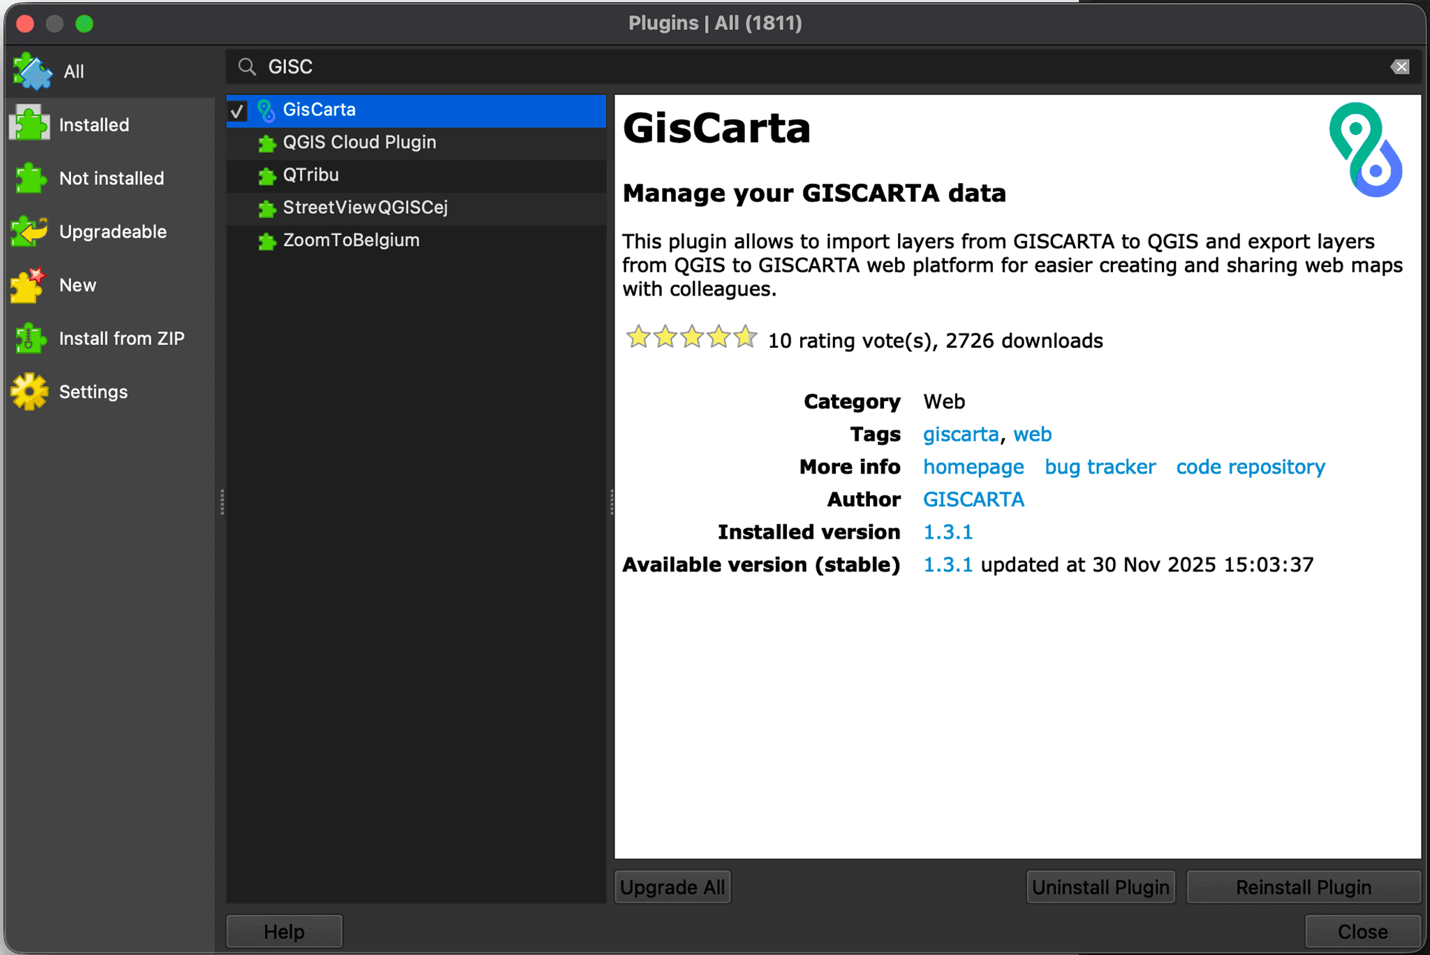Clear the search field text
Screen dimensions: 1430x955
pos(1400,67)
